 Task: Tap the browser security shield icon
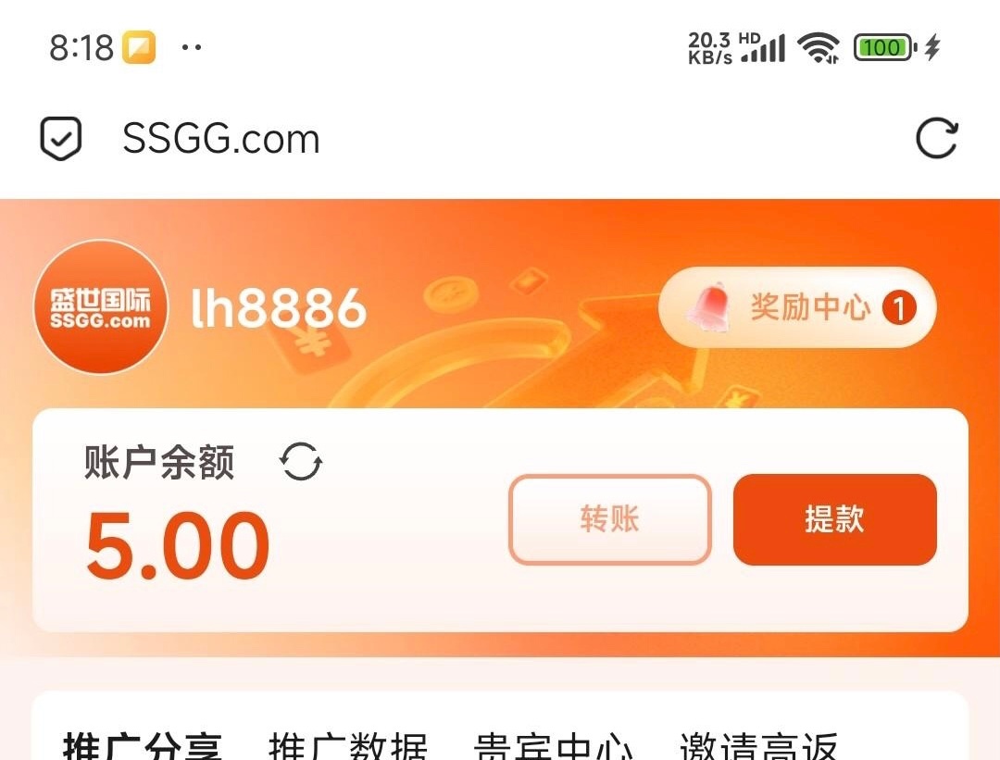(x=60, y=138)
